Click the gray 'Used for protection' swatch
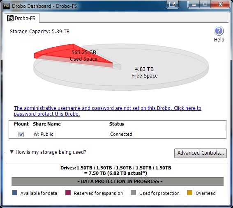Viewport: 233px width, 208px height. pyautogui.click(x=133, y=193)
